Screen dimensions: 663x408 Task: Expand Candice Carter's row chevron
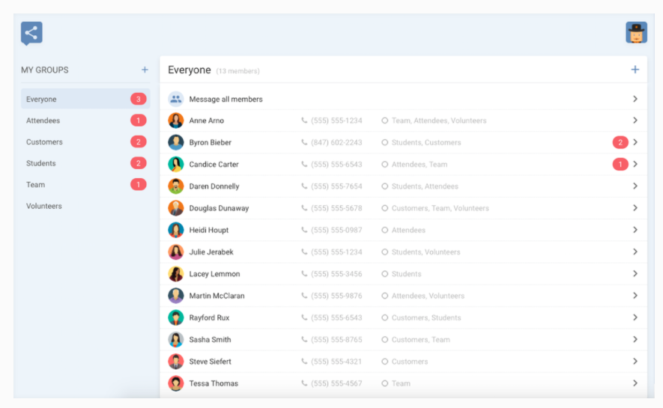tap(635, 164)
